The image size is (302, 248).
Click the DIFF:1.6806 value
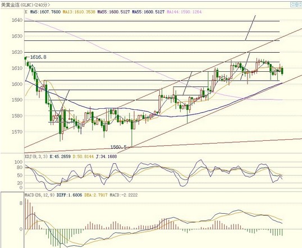pyautogui.click(x=69, y=195)
